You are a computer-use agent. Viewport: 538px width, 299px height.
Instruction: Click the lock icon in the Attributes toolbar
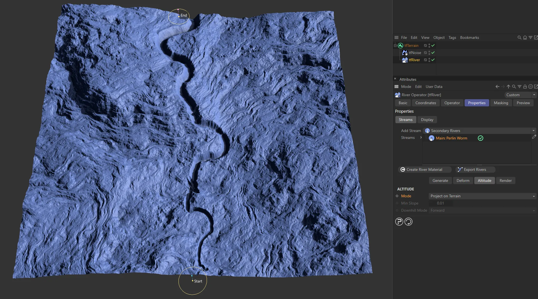525,87
